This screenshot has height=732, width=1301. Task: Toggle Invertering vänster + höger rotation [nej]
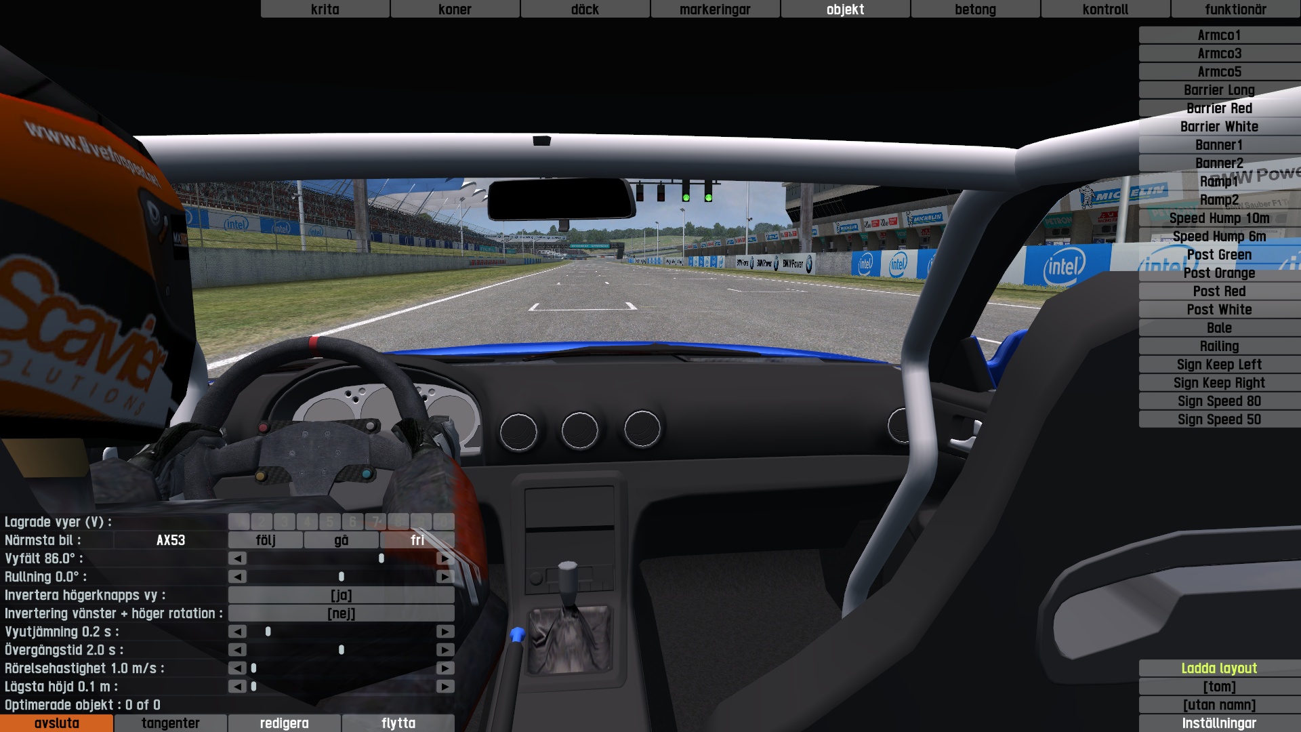[341, 613]
